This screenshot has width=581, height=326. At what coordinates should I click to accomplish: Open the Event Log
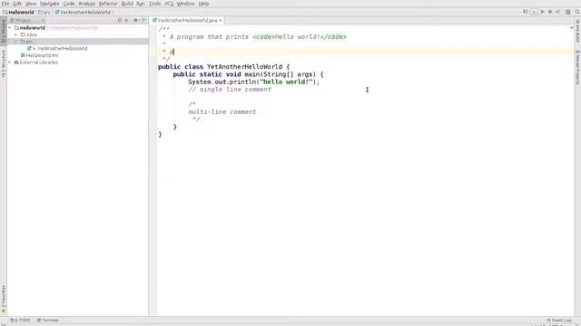click(559, 320)
